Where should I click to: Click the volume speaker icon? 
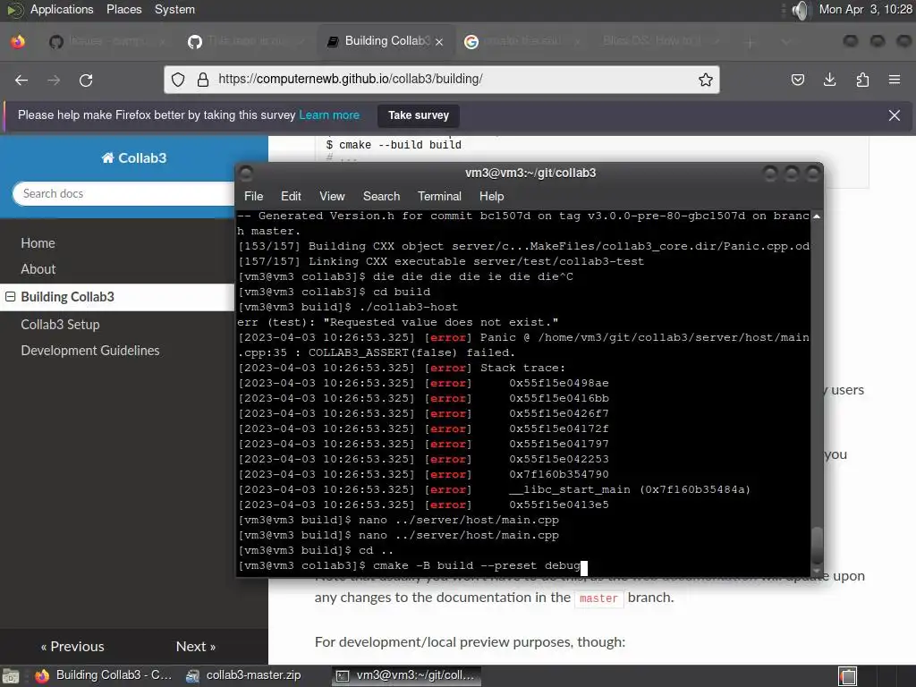[x=801, y=10]
